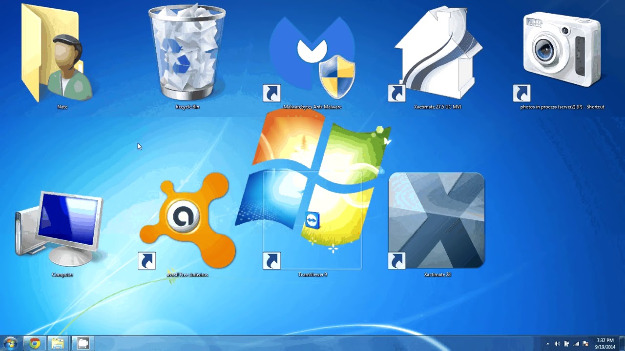Click the Show desktop strip
Image resolution: width=625 pixels, height=351 pixels.
tap(622, 344)
